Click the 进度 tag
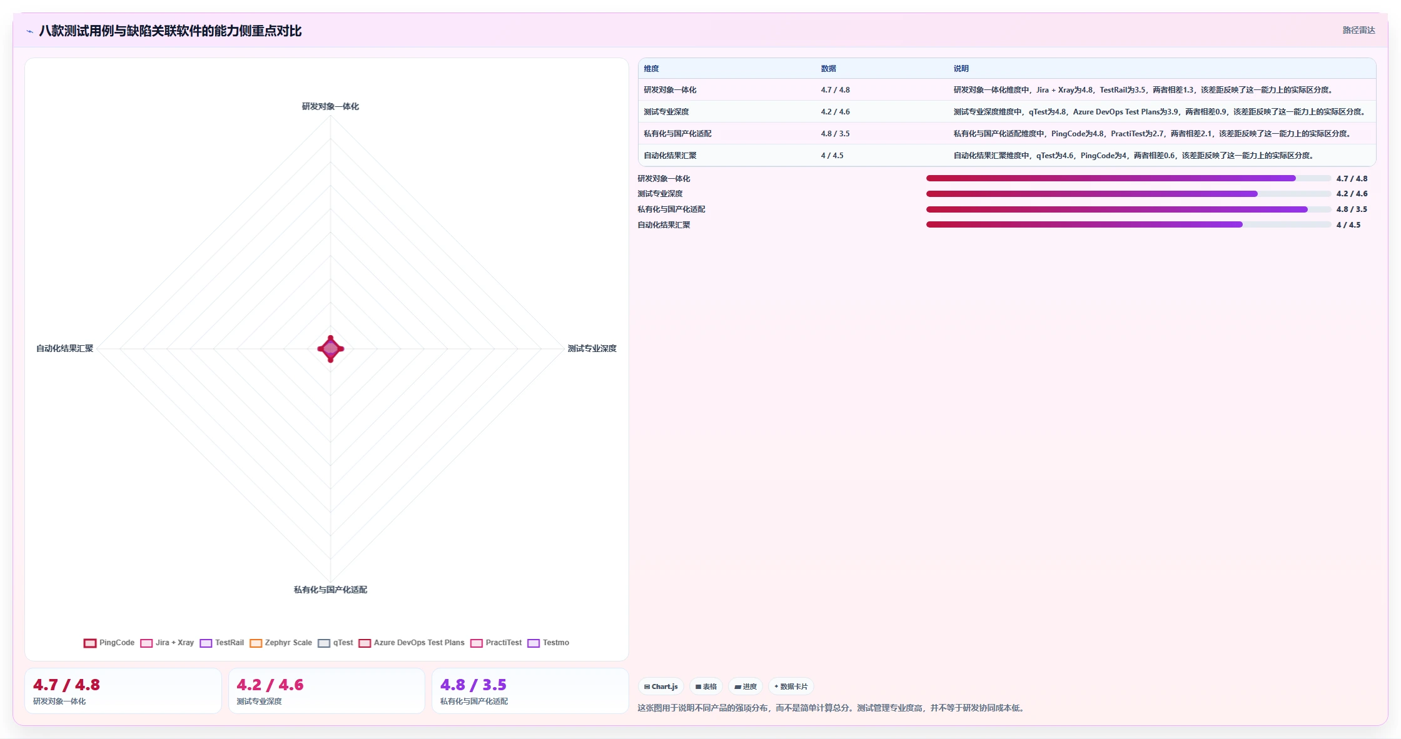1401x739 pixels. pyautogui.click(x=746, y=686)
